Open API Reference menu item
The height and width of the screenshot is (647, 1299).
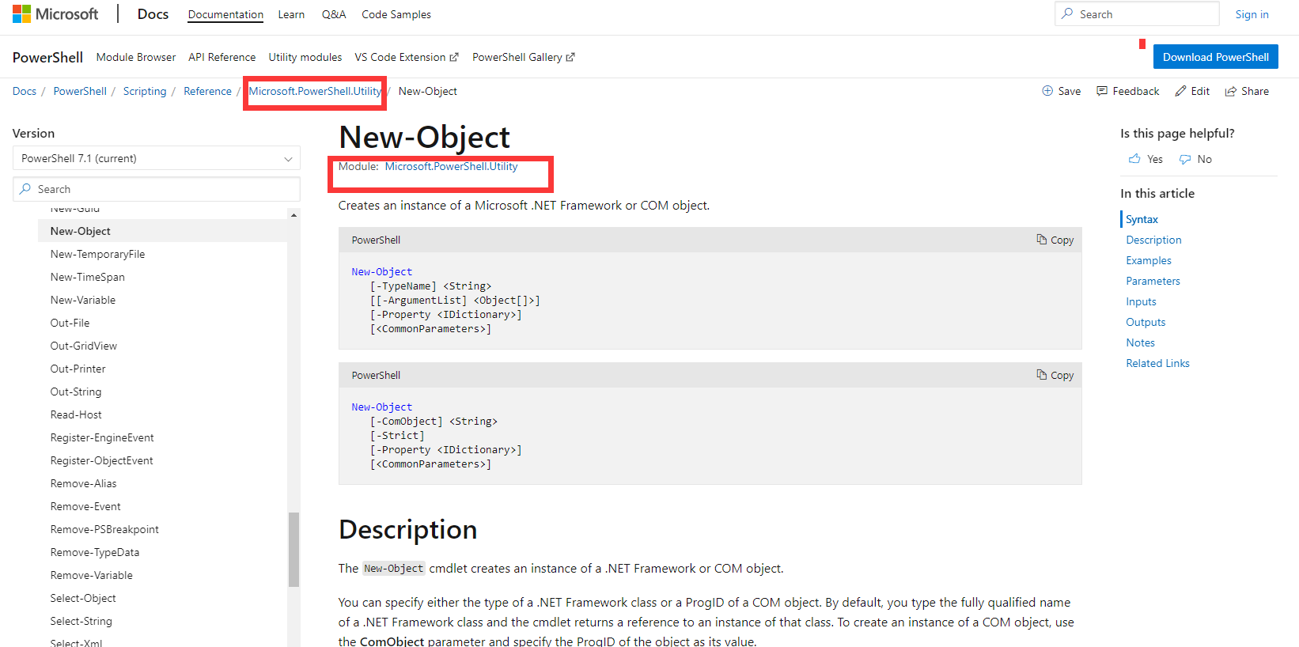[222, 57]
